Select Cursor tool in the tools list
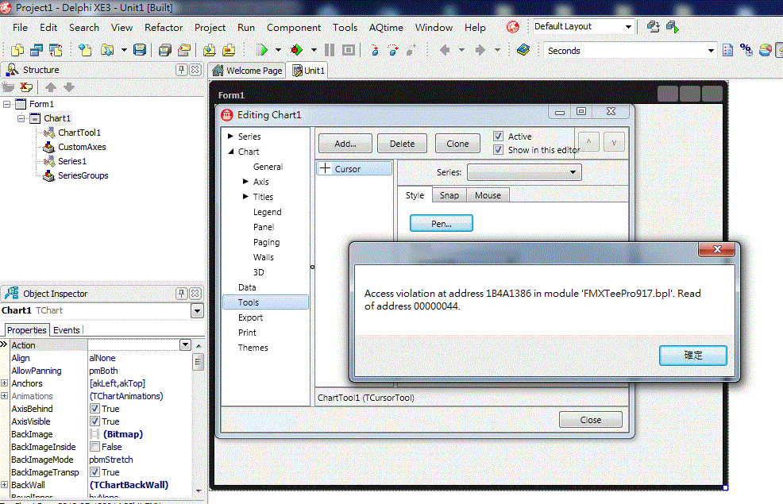This screenshot has width=783, height=504. [354, 169]
